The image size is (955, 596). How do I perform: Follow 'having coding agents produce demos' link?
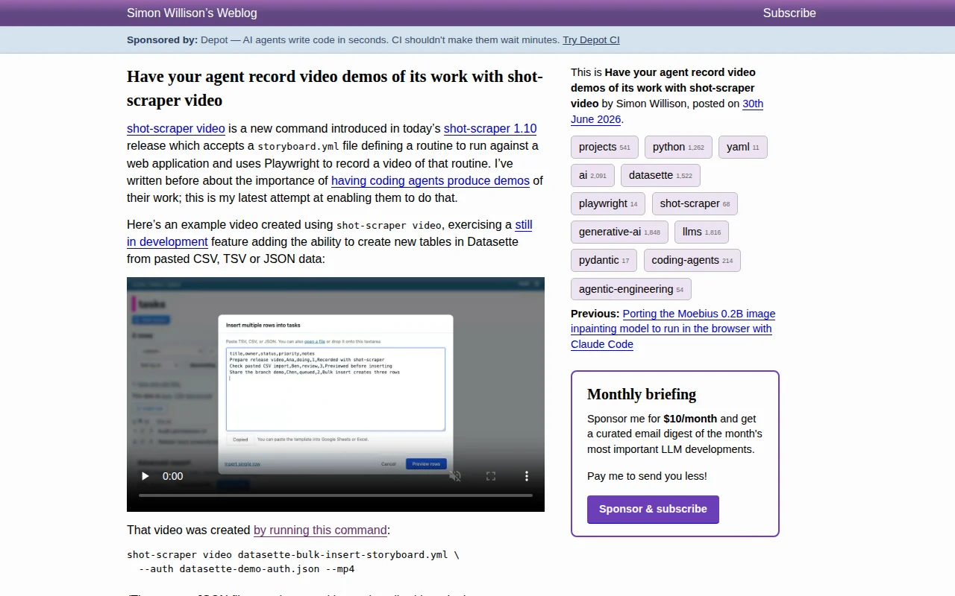point(430,180)
